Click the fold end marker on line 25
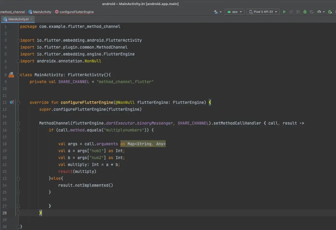This screenshot has height=230, width=336. (18, 192)
